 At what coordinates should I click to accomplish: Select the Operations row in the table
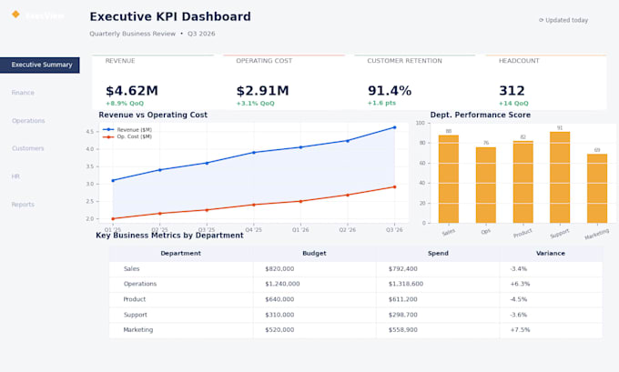pos(356,284)
